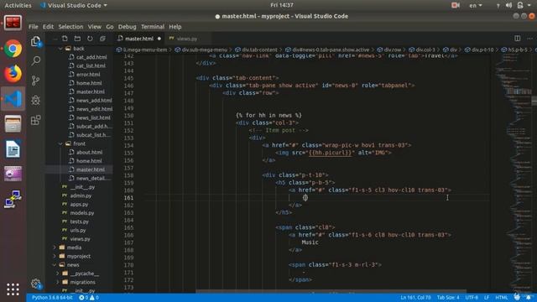Click the notifications bell in status bar
Screen dimensions: 537x302
pyautogui.click(x=529, y=298)
